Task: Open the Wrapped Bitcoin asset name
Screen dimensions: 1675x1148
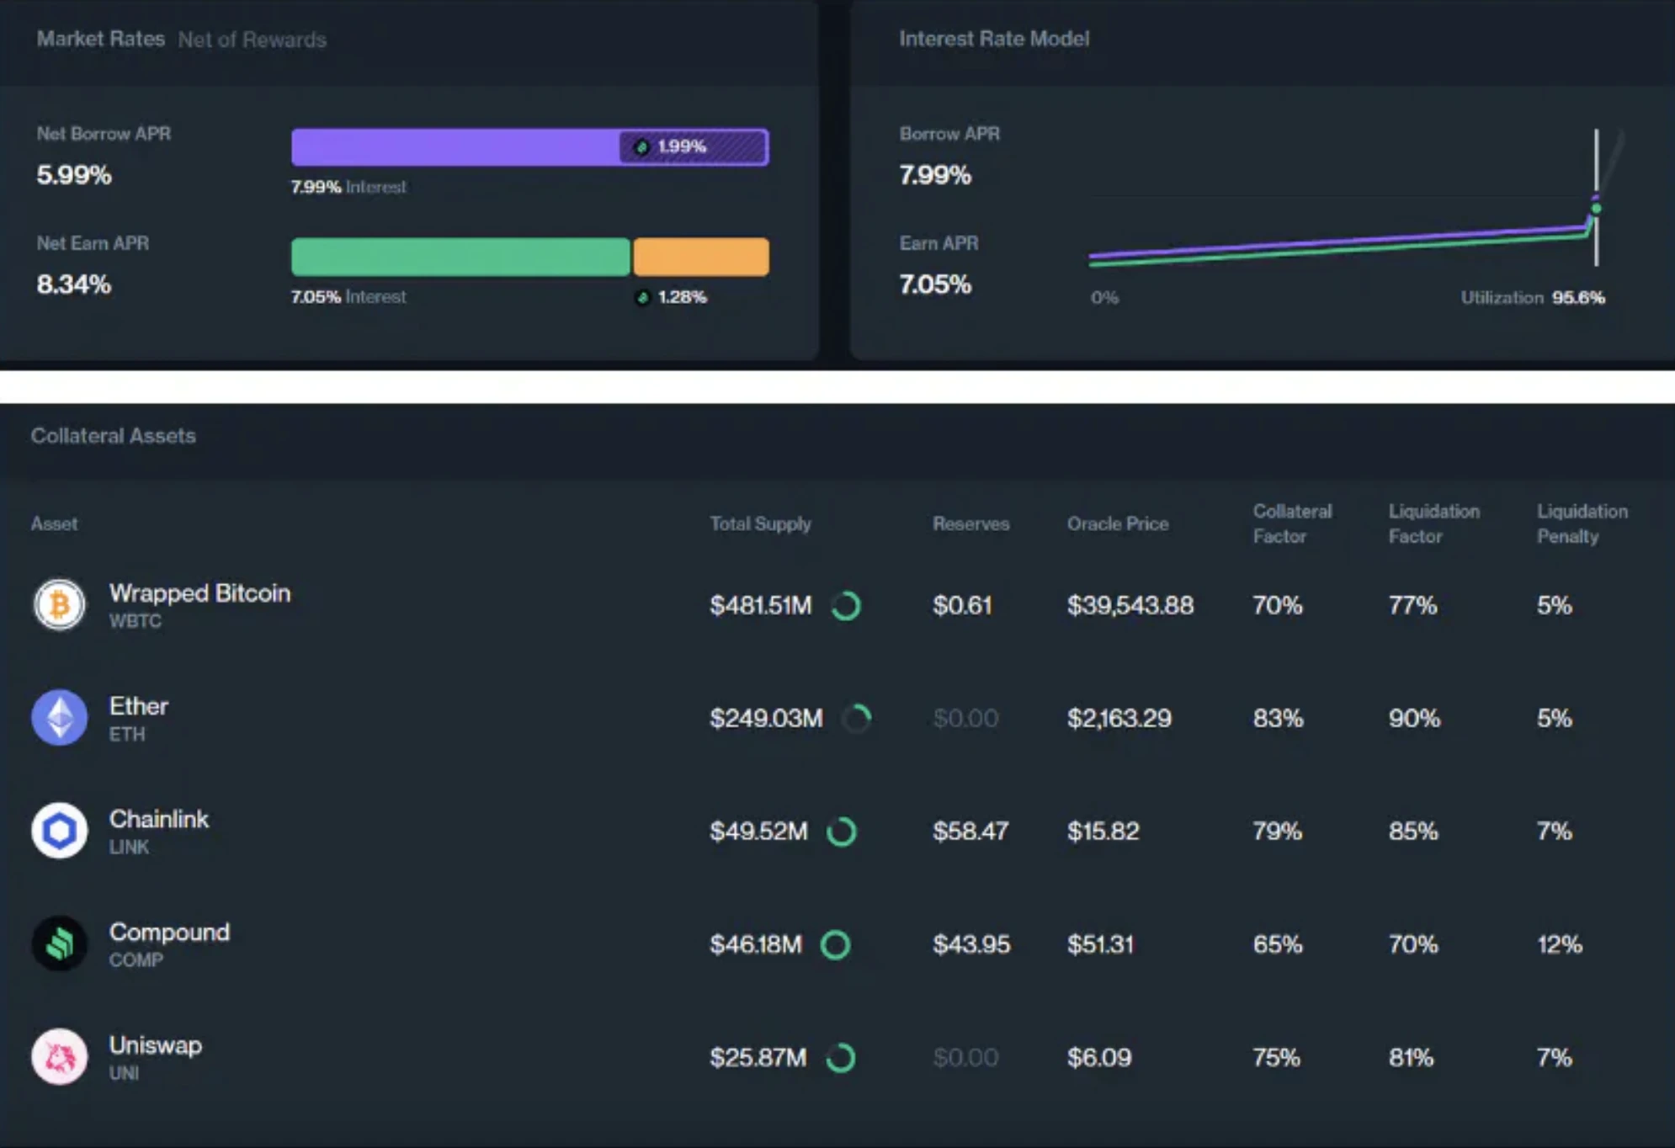Action: click(x=199, y=593)
